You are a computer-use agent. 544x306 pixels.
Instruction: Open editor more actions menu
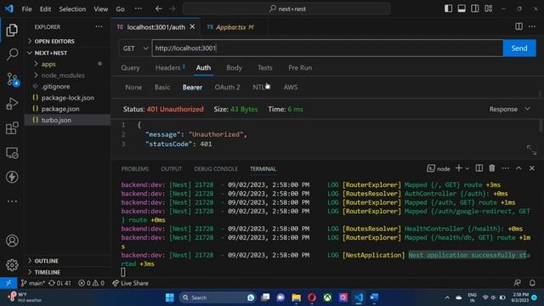coord(532,26)
